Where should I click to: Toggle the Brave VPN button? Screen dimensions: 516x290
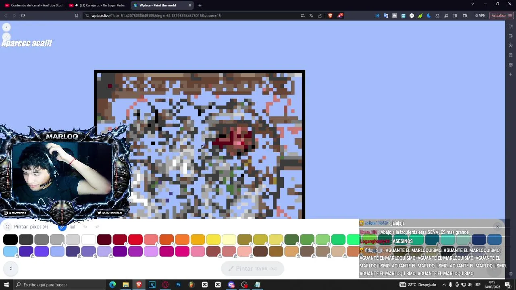480,15
